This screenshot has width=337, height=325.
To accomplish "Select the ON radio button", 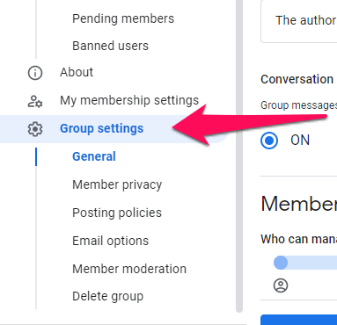I will (269, 141).
